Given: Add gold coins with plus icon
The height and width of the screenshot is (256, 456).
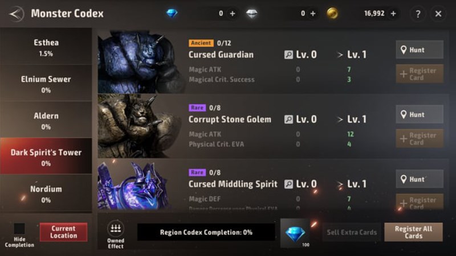Looking at the screenshot, I should point(393,14).
